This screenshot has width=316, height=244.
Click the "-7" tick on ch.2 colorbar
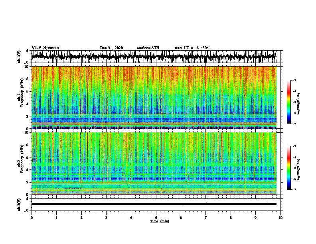294,189
